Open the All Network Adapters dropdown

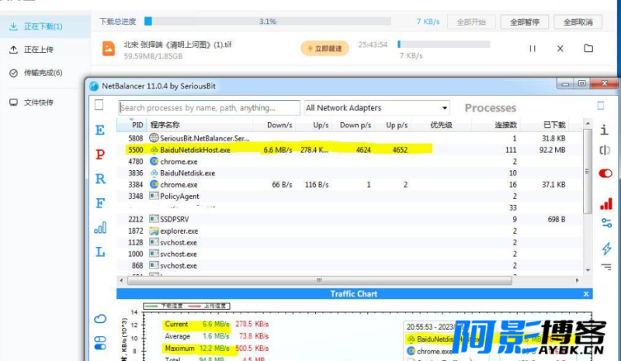tap(377, 108)
